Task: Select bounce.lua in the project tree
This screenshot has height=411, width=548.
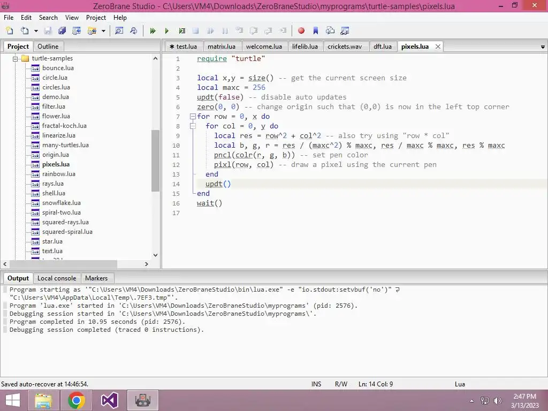Action: pos(58,68)
